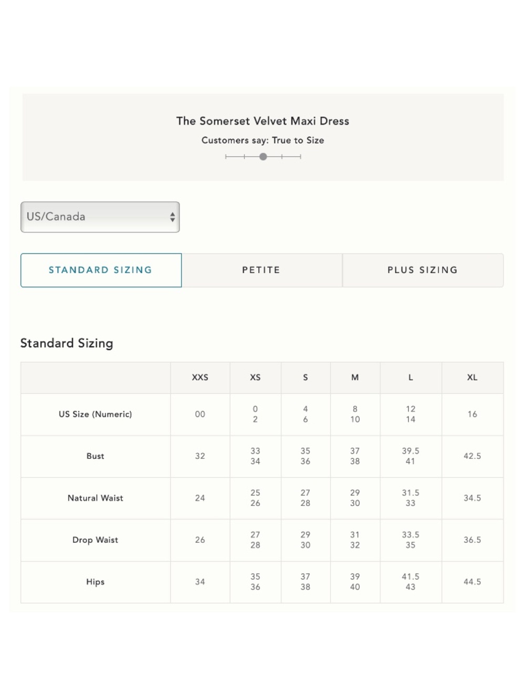Click the Natural Waist row label
The height and width of the screenshot is (699, 525).
[x=96, y=498]
